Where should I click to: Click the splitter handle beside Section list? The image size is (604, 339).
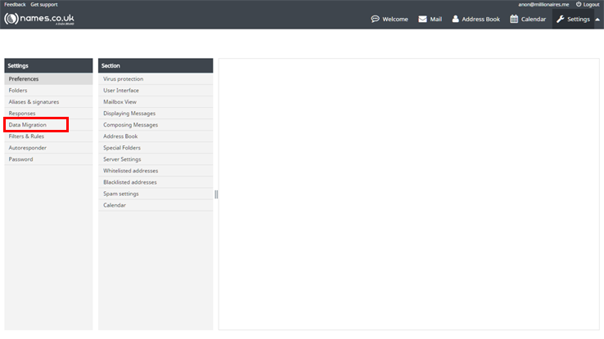(x=216, y=194)
